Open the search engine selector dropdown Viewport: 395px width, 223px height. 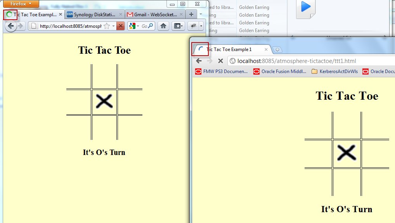pos(134,26)
